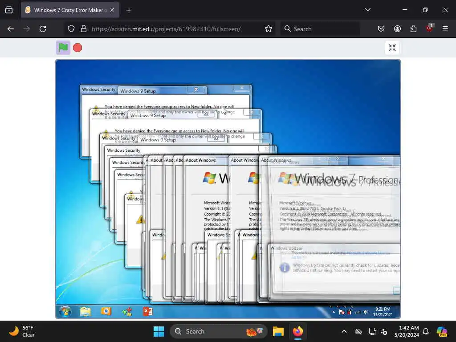
Task: Exit fullscreen mode on Scratch player
Action: coord(392,47)
